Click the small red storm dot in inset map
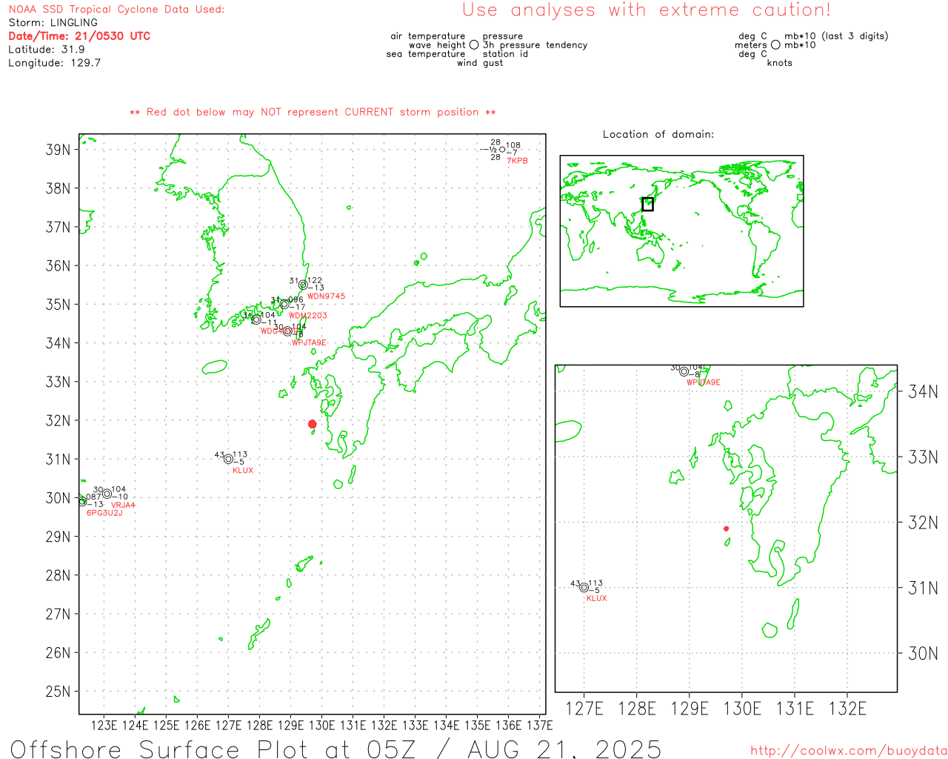 click(726, 528)
